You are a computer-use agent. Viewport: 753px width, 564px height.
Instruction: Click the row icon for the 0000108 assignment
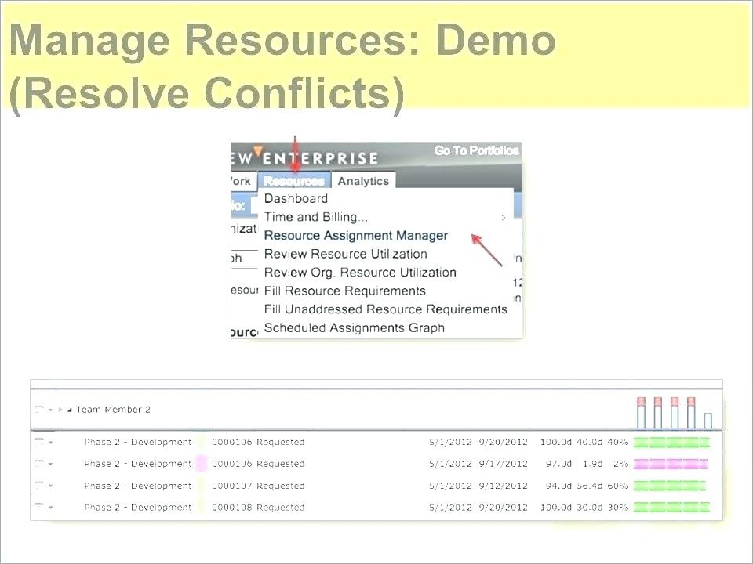38,507
